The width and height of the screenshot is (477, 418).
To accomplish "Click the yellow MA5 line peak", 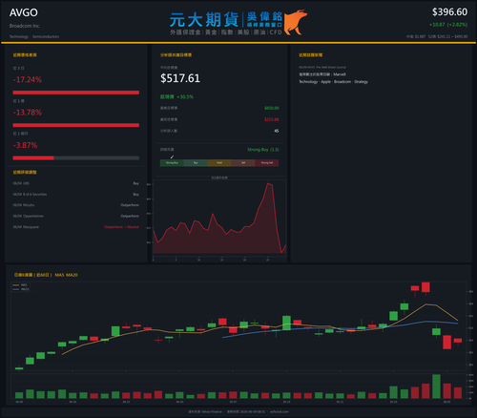I will (x=426, y=304).
